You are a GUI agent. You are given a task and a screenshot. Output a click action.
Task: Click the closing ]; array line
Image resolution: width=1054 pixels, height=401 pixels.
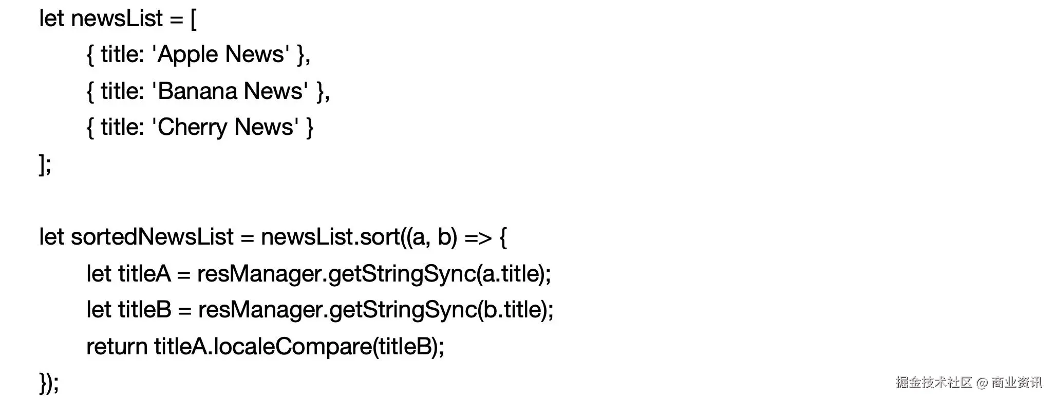[45, 165]
